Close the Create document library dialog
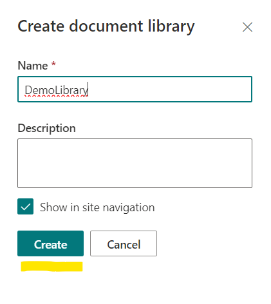The image size is (271, 304). click(x=247, y=27)
